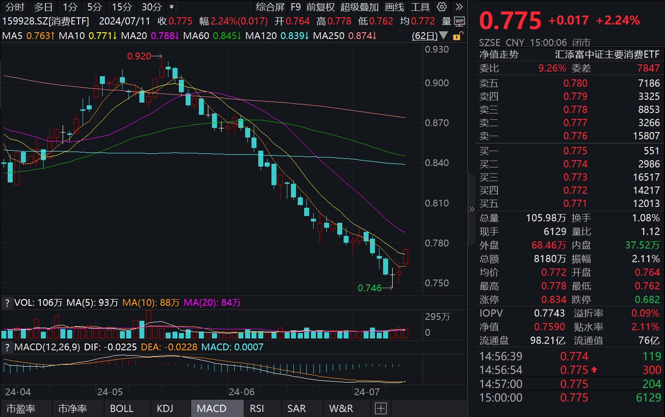Click the 涨停 price 0.834

(x=554, y=299)
